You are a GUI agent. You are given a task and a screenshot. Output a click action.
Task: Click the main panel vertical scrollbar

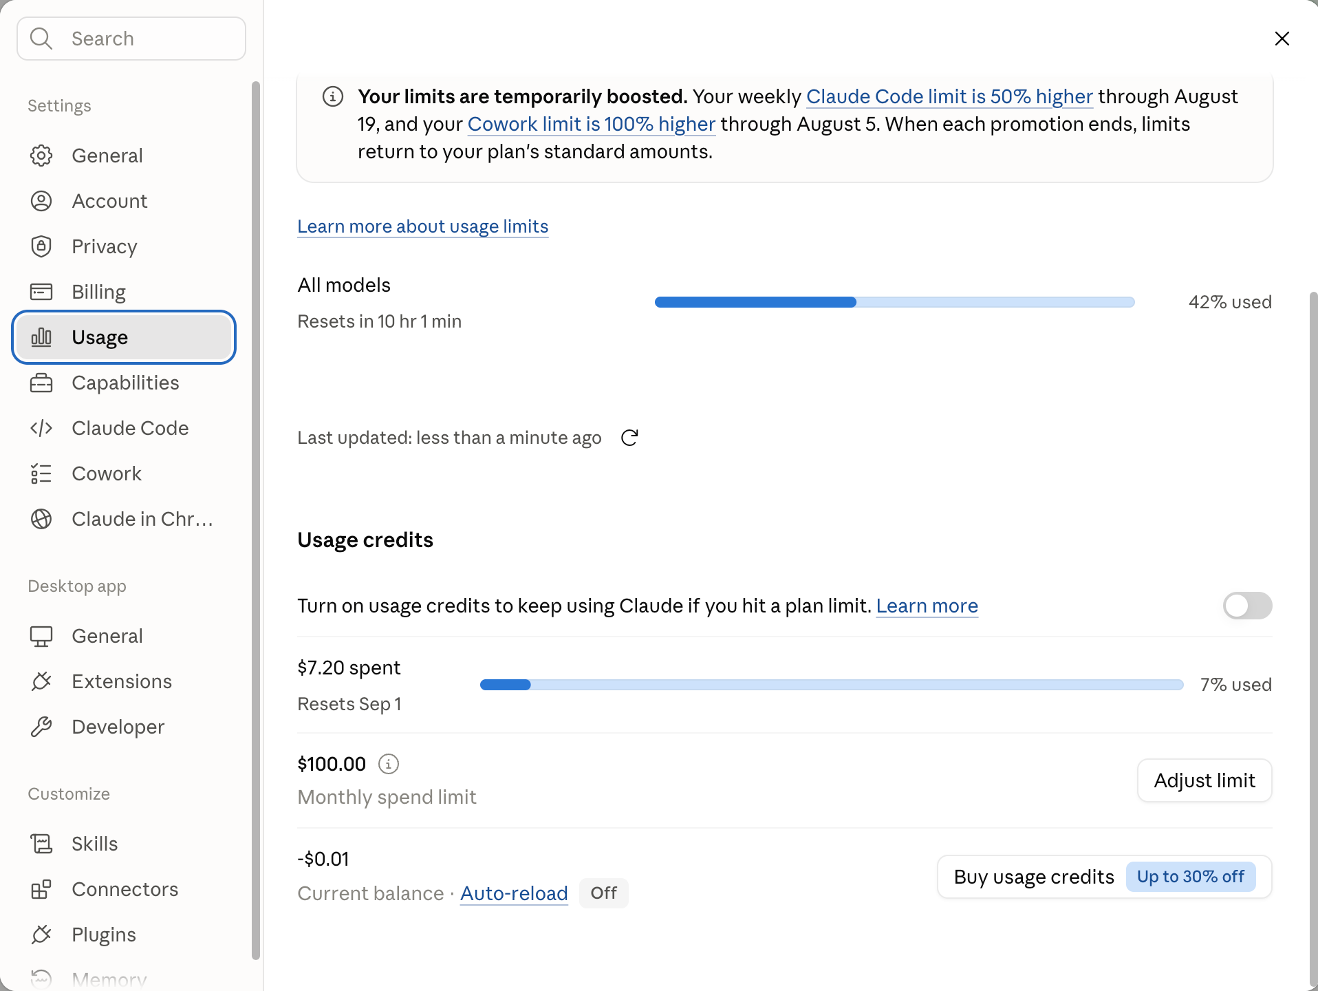1313,640
